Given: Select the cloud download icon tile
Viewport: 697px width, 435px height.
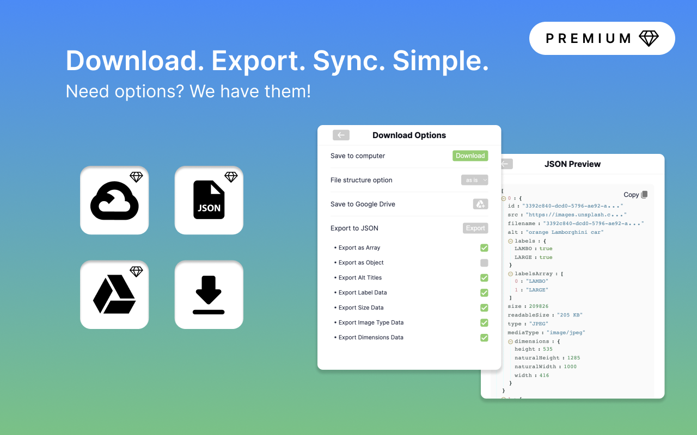Looking at the screenshot, I should tap(114, 200).
